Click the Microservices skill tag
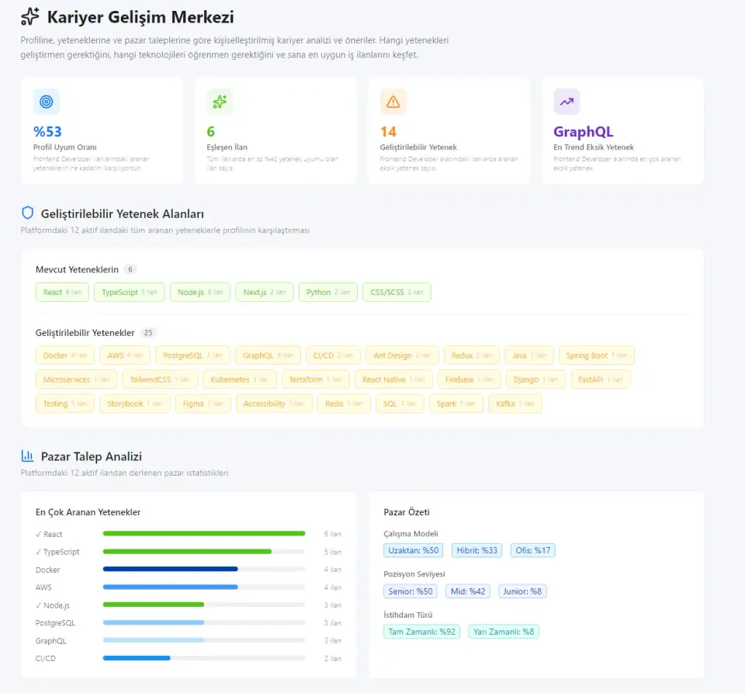Viewport: 745px width, 693px height. point(77,379)
